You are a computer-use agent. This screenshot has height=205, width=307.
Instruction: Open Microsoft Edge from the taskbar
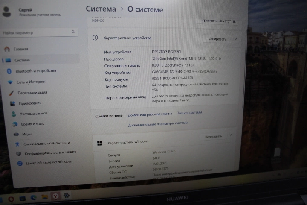point(34,197)
